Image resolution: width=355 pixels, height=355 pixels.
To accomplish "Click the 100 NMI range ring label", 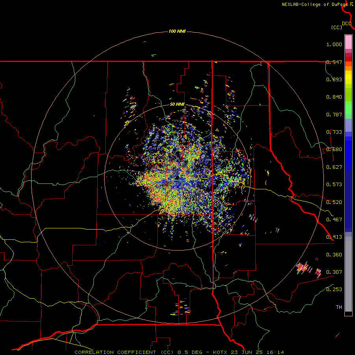I will coord(177,31).
